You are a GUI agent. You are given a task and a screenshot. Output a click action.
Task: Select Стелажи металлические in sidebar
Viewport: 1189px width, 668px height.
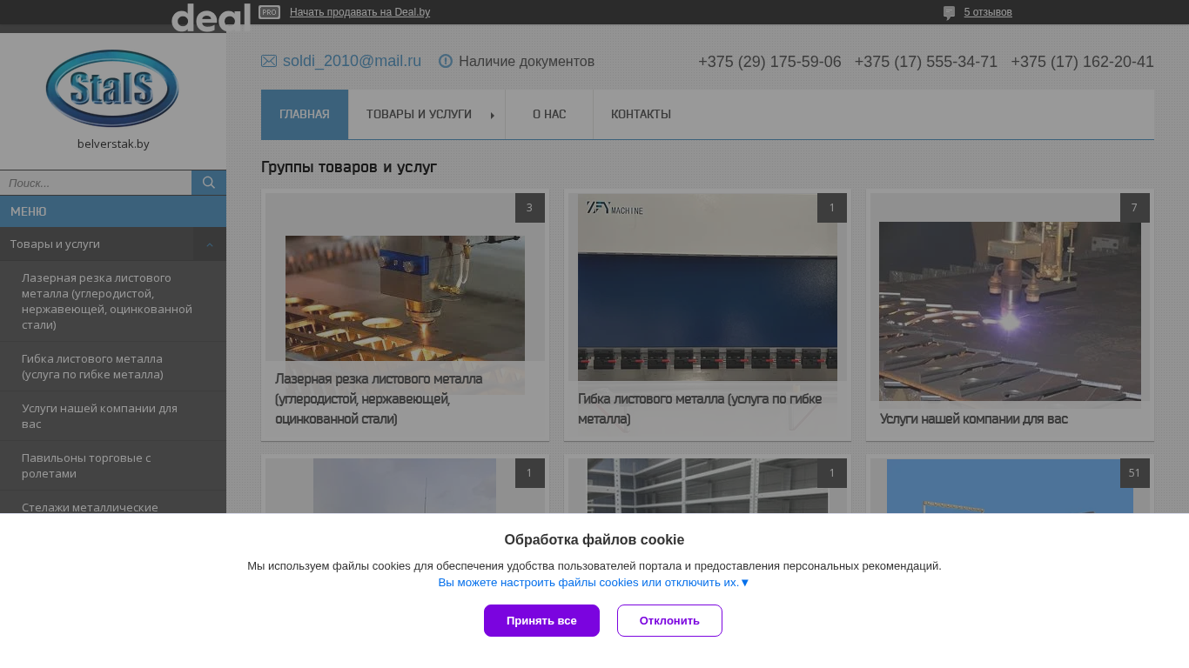pyautogui.click(x=90, y=506)
